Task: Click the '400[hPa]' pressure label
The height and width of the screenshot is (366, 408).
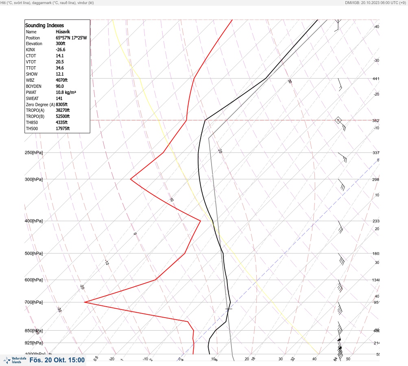Action: [34, 221]
